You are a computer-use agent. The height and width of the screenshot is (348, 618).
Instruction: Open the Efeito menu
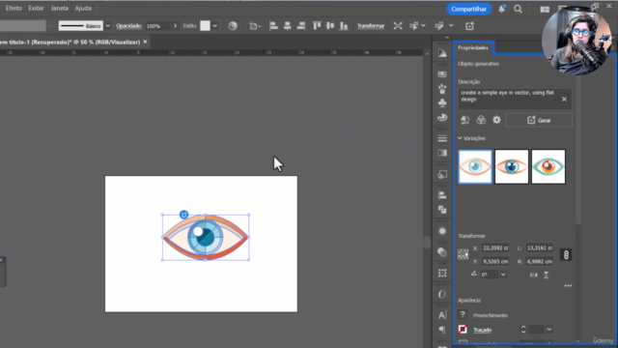[14, 8]
